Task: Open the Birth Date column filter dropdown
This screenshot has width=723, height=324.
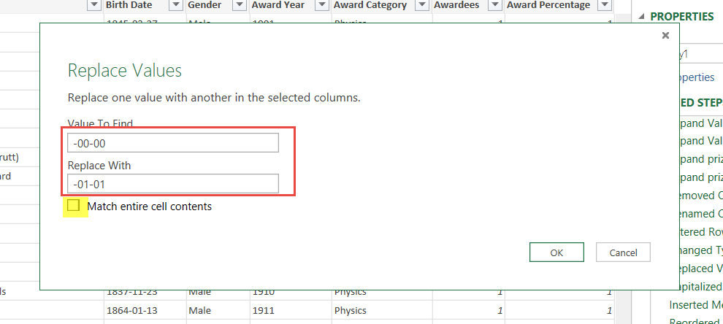Action: coord(175,6)
